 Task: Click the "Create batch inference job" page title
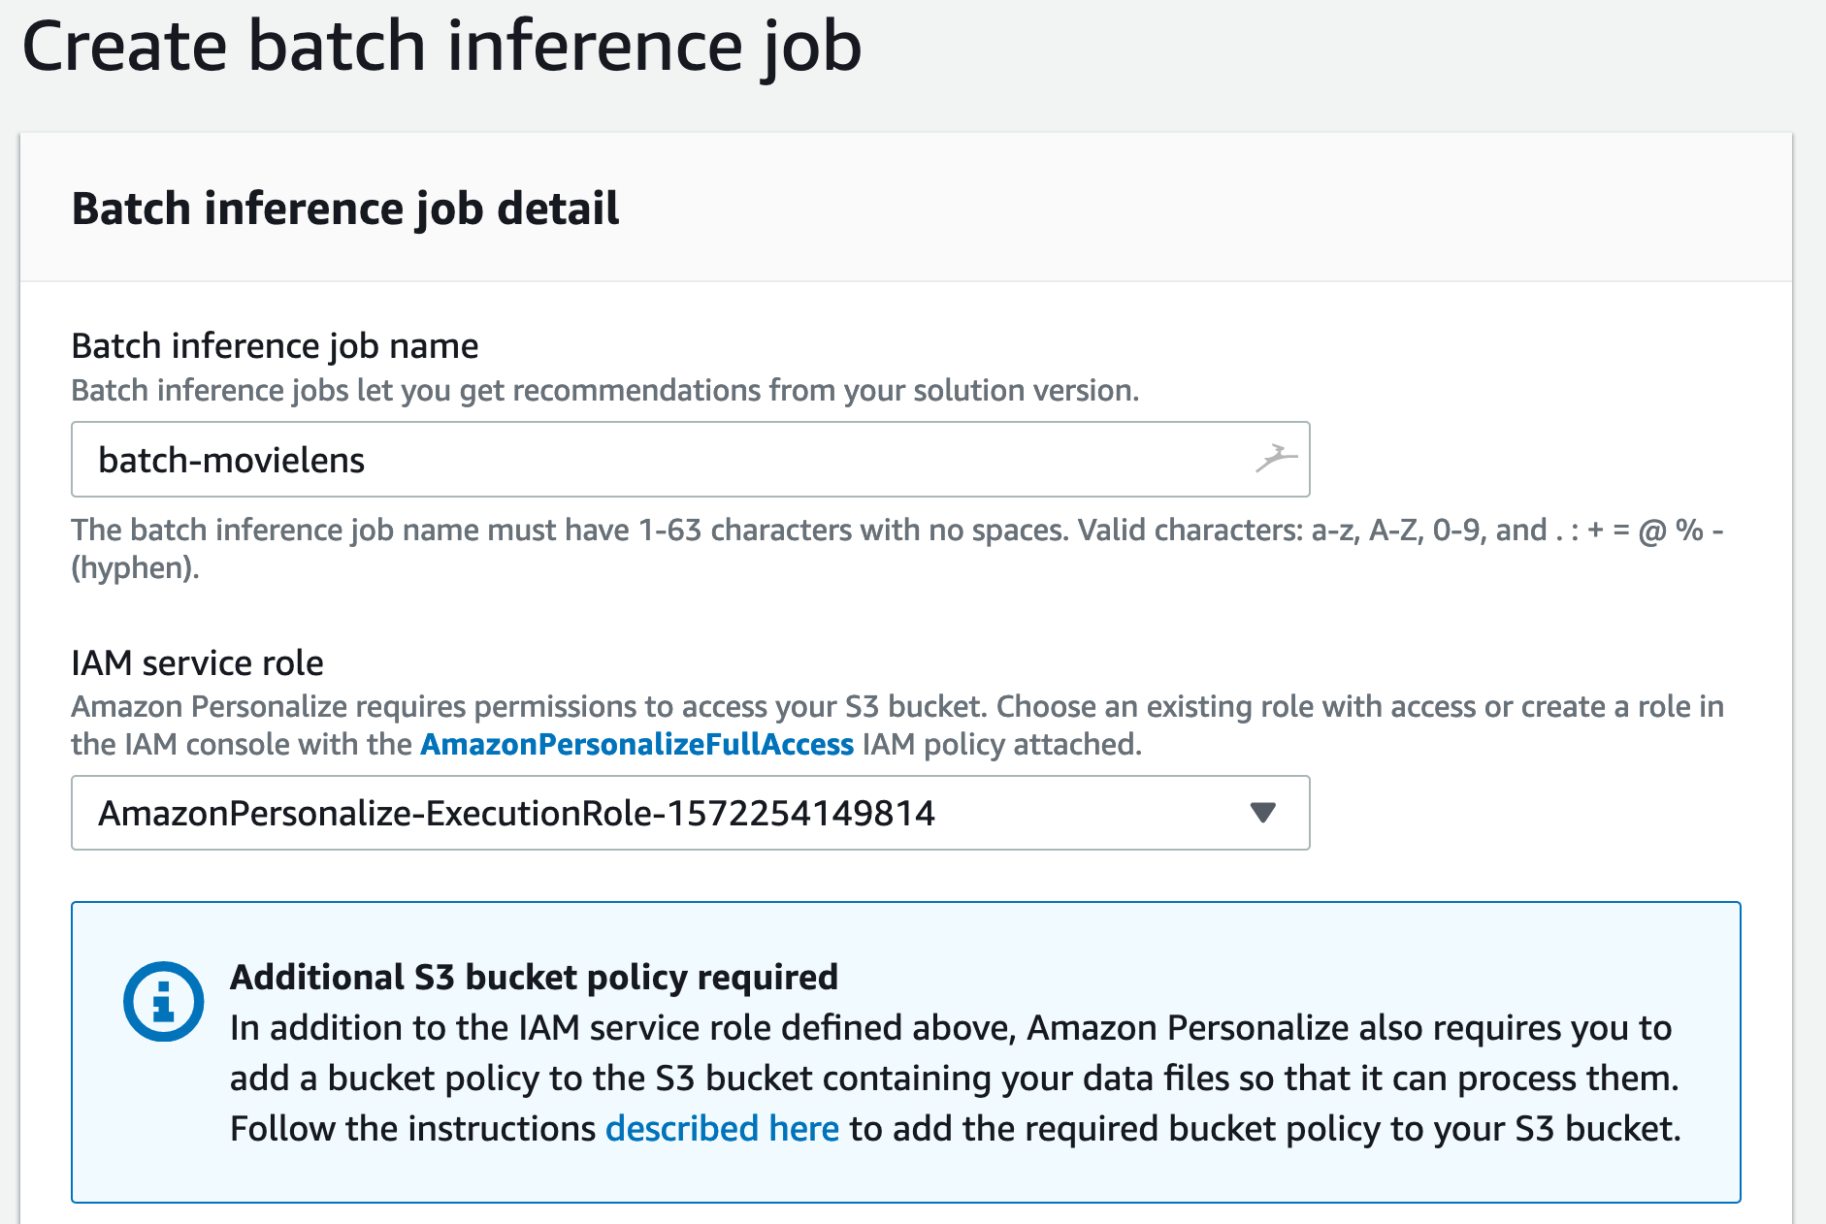(x=441, y=47)
